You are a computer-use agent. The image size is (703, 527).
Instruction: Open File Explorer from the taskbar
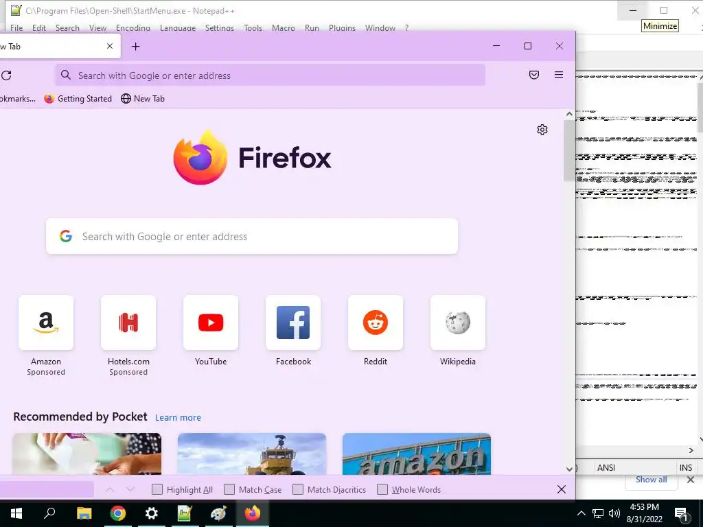point(84,513)
